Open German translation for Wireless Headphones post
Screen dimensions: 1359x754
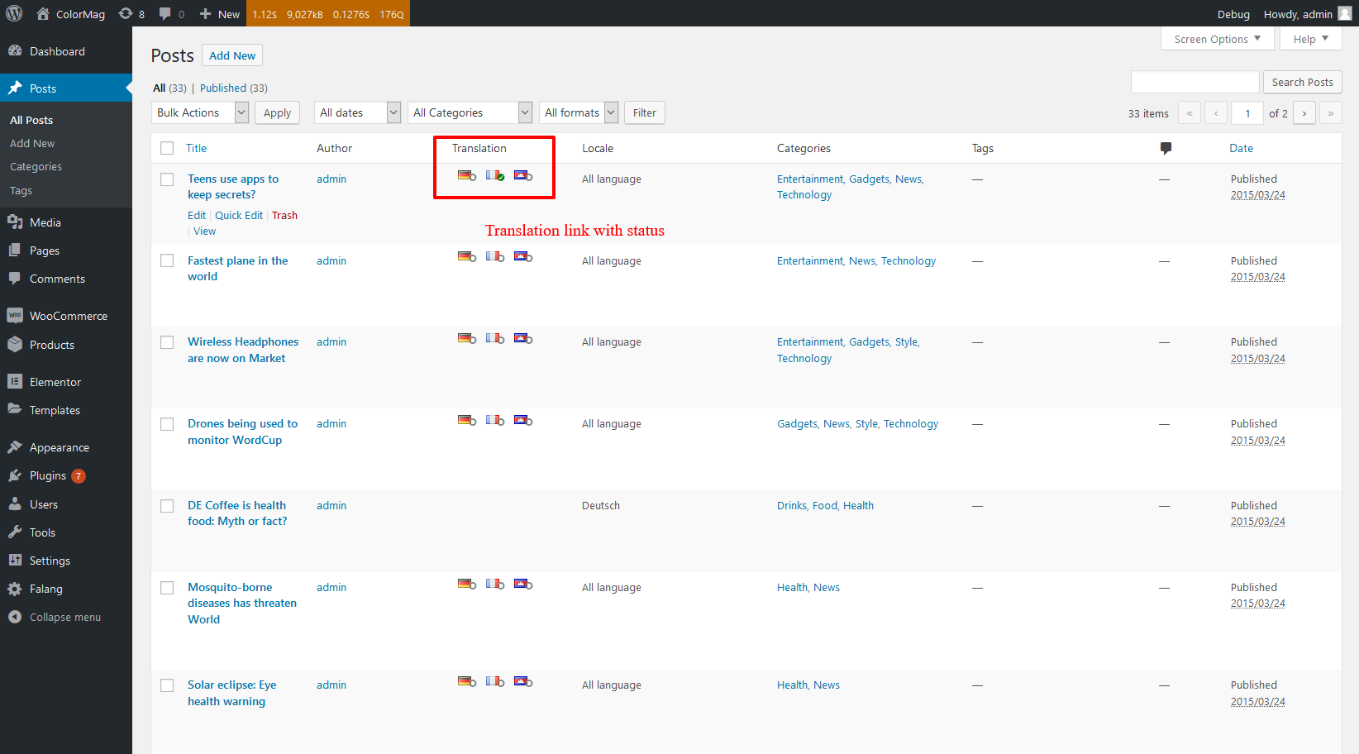(467, 338)
